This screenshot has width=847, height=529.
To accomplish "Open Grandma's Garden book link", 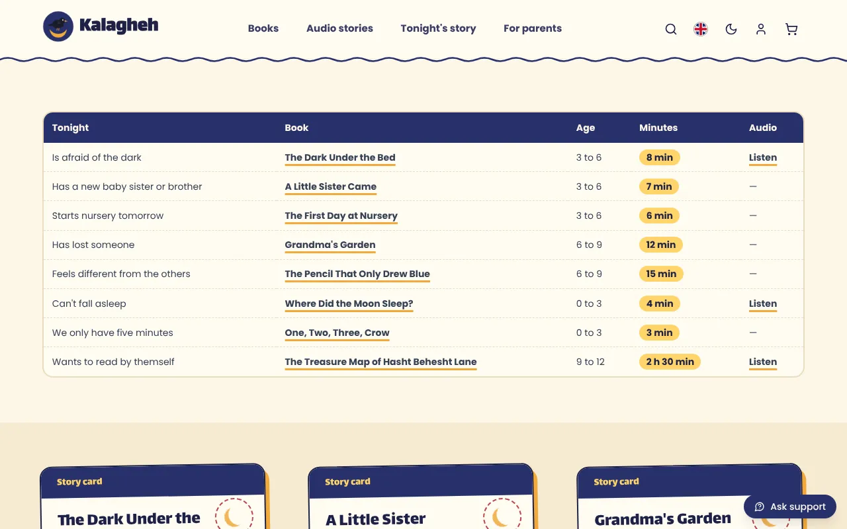I will pyautogui.click(x=330, y=245).
